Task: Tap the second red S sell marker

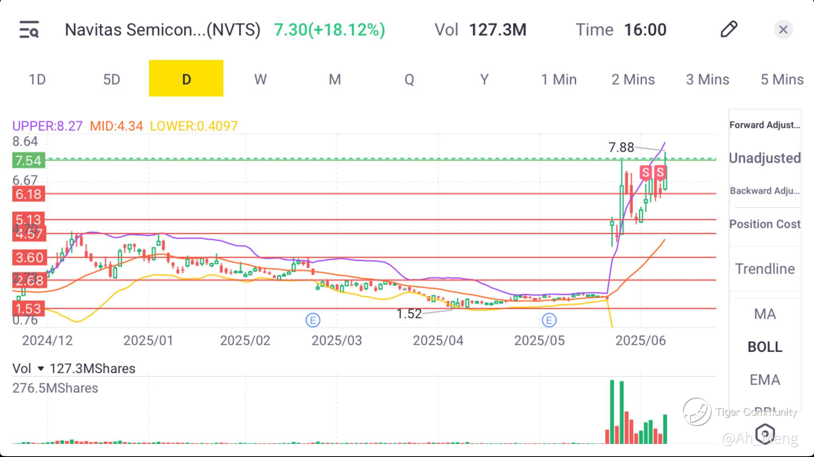Action: (660, 173)
